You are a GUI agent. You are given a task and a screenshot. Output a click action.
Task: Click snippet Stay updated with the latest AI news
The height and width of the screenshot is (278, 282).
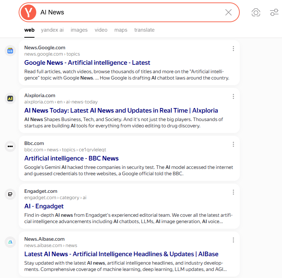click(126, 266)
